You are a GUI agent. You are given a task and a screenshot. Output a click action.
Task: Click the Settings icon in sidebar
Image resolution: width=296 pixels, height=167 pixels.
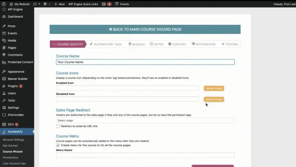pos(4,108)
